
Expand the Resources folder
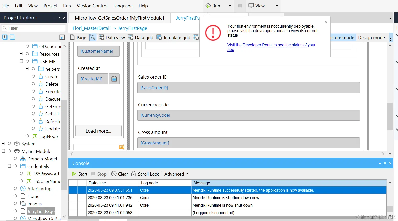click(21, 54)
